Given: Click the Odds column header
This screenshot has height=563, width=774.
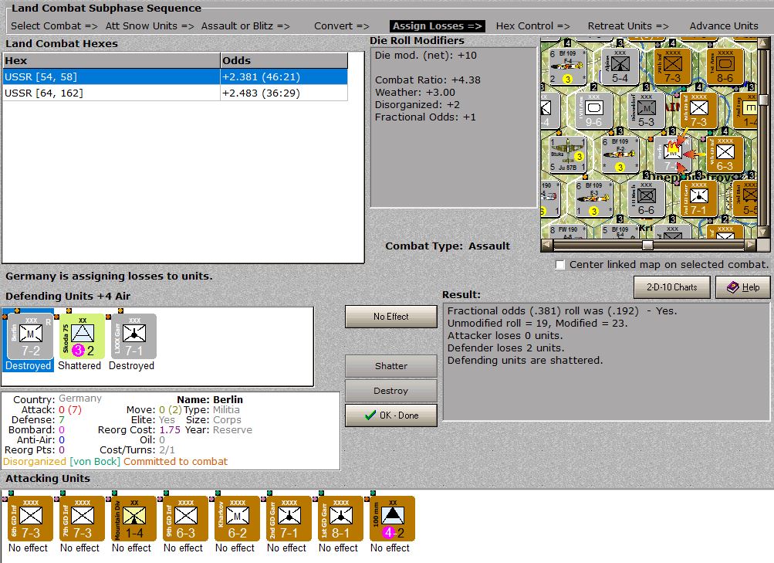Looking at the screenshot, I should (x=284, y=60).
